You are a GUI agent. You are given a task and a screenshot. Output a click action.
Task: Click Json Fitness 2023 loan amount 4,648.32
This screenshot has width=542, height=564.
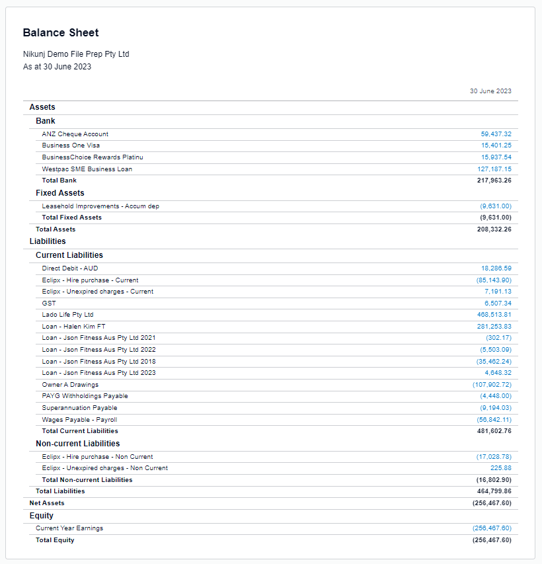click(498, 373)
